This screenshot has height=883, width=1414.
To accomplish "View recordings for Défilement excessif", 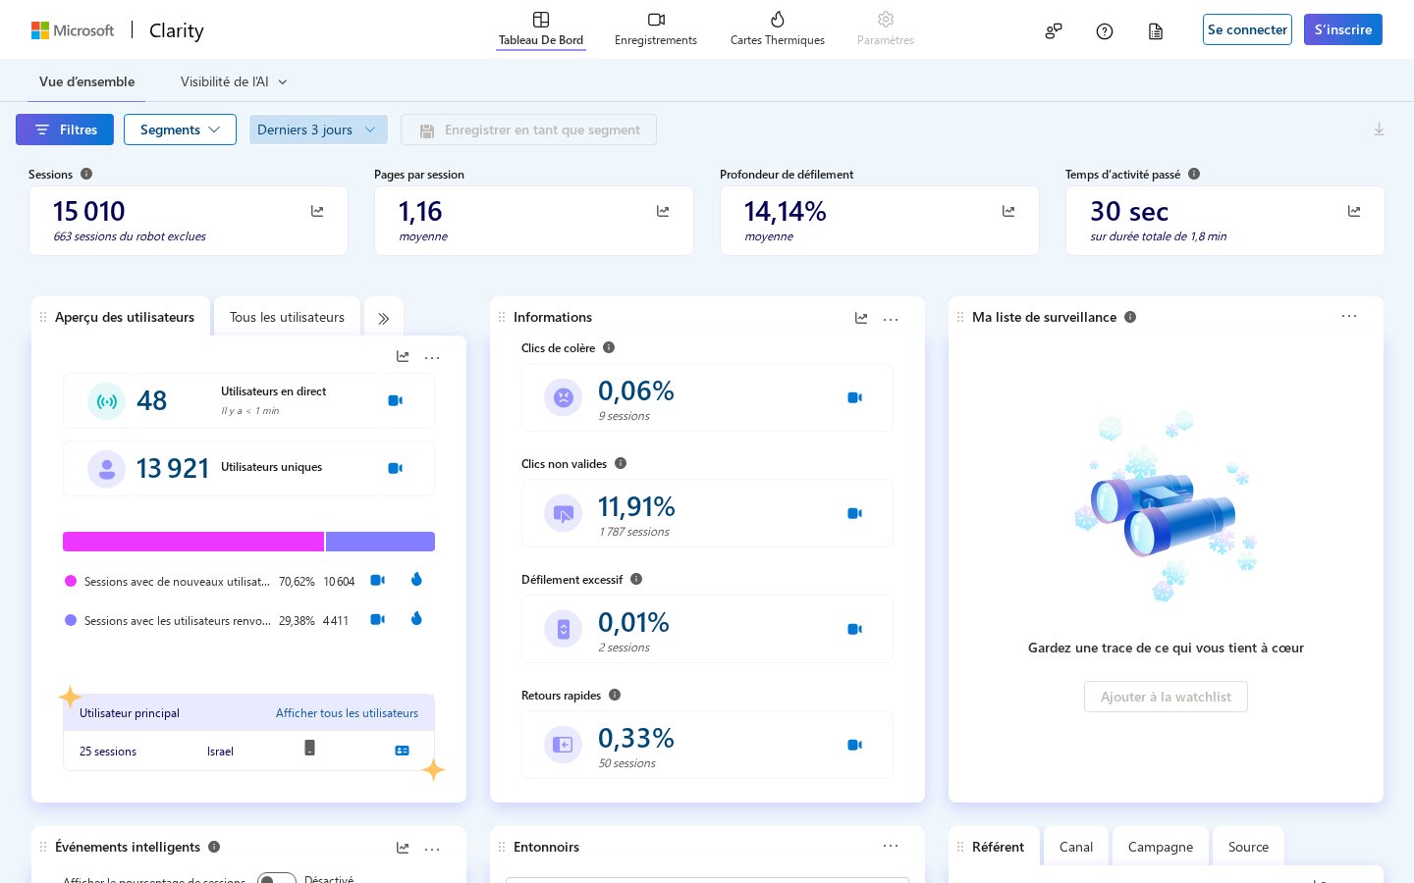I will [854, 629].
